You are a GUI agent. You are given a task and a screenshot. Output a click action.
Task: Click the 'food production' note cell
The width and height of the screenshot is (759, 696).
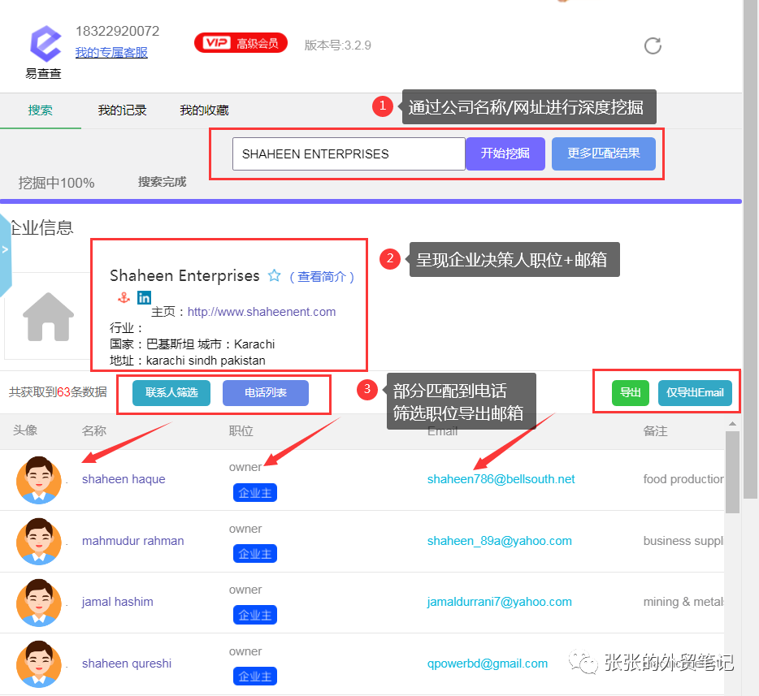[683, 479]
